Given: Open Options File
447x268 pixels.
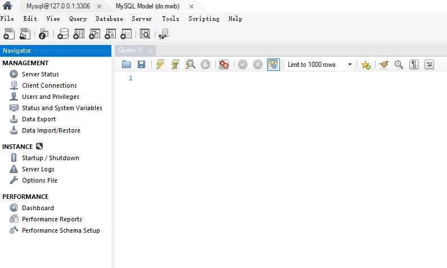Looking at the screenshot, I should [x=39, y=180].
